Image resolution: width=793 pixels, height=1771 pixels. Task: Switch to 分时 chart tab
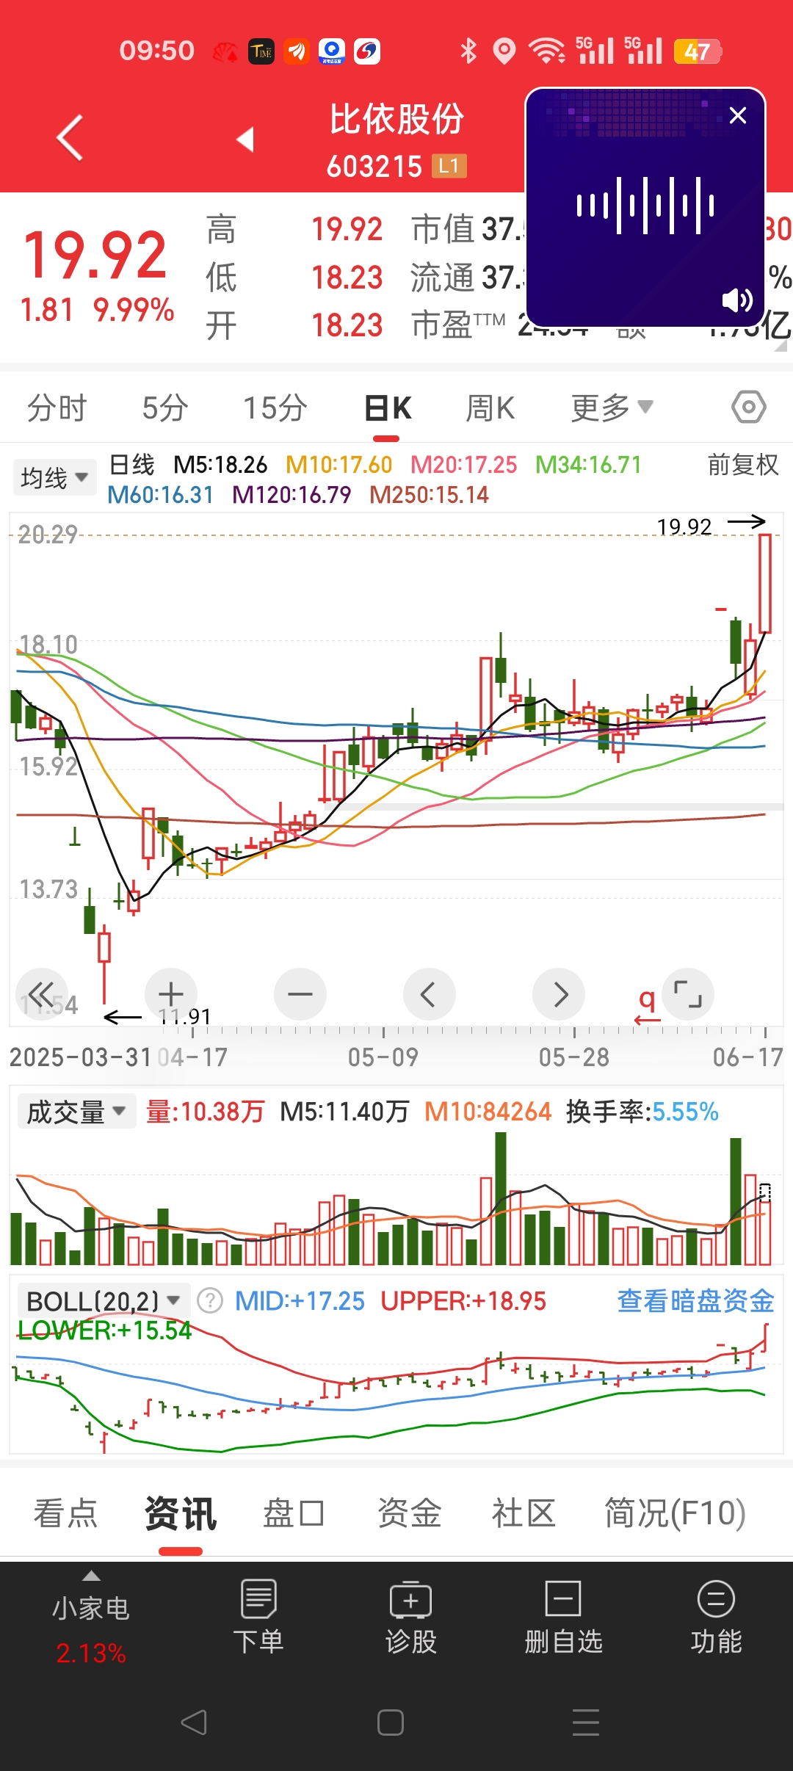coord(57,408)
